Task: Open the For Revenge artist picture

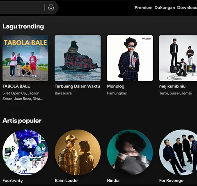Action: (x=178, y=152)
